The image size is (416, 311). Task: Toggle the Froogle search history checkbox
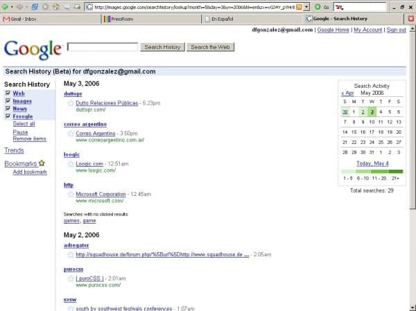coord(8,116)
